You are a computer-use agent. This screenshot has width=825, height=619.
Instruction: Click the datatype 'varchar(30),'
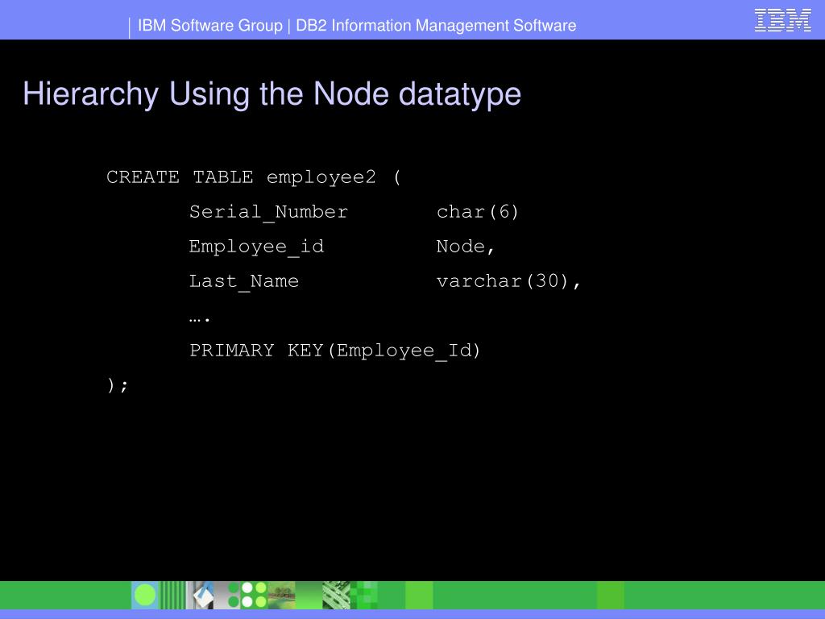tap(508, 281)
